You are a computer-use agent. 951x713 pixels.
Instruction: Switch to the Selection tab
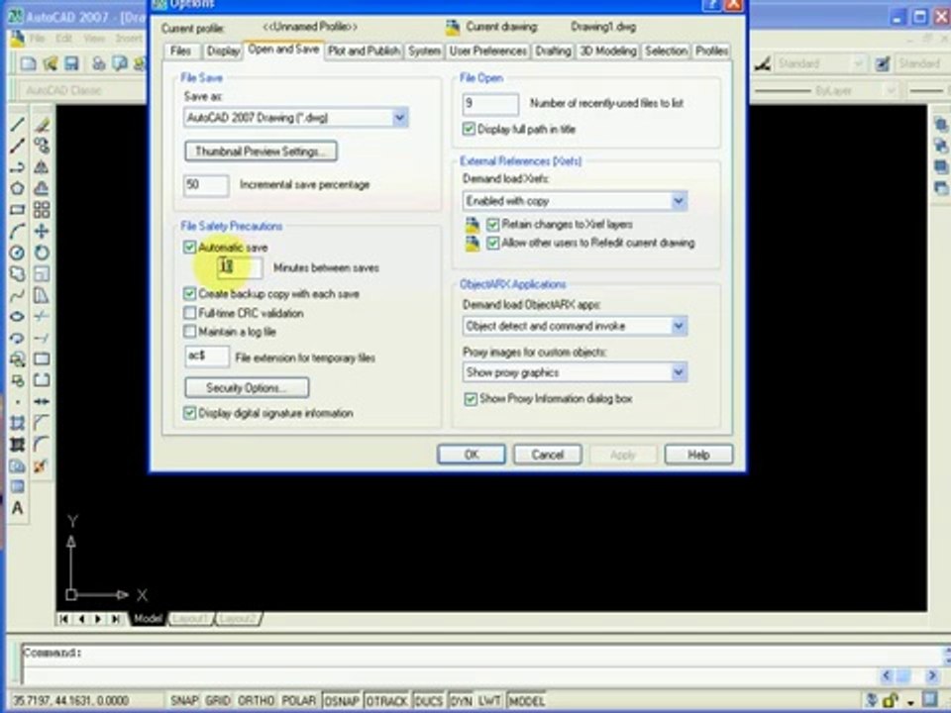click(666, 51)
